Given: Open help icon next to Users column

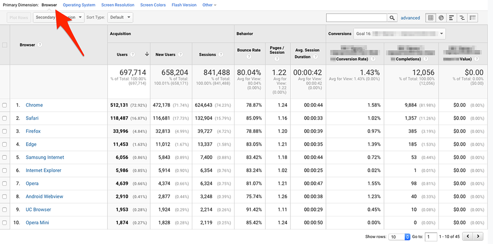Looking at the screenshot, I should pos(133,55).
